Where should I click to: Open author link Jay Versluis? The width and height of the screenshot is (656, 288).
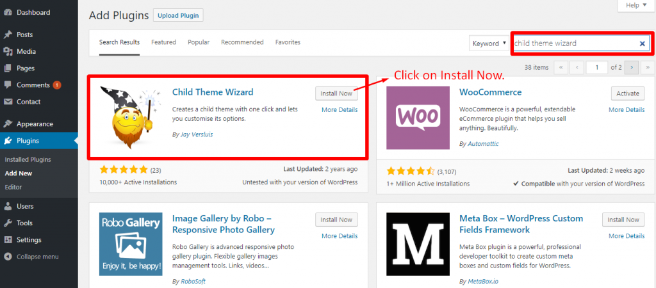click(x=197, y=134)
